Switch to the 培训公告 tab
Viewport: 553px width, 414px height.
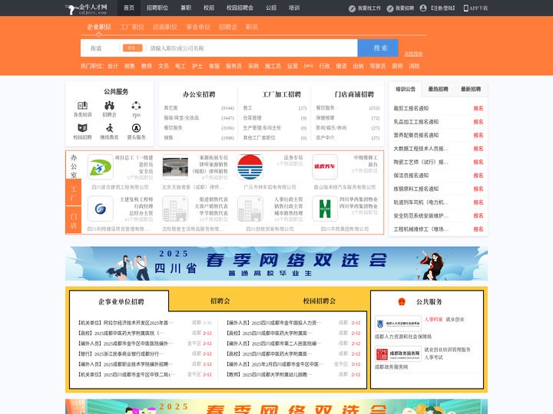tap(406, 90)
